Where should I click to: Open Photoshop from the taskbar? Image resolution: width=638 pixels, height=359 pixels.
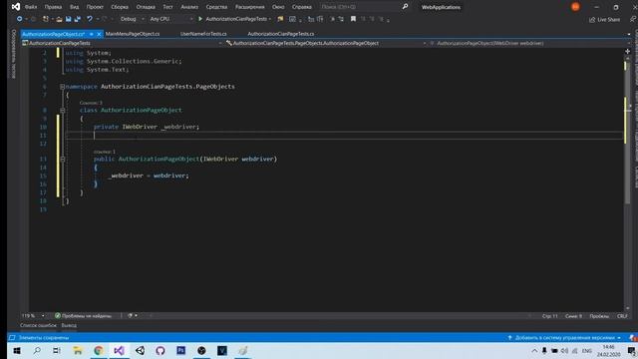click(181, 350)
